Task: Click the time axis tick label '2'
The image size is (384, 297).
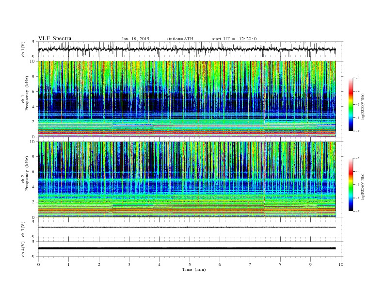Action: [x=99, y=264]
